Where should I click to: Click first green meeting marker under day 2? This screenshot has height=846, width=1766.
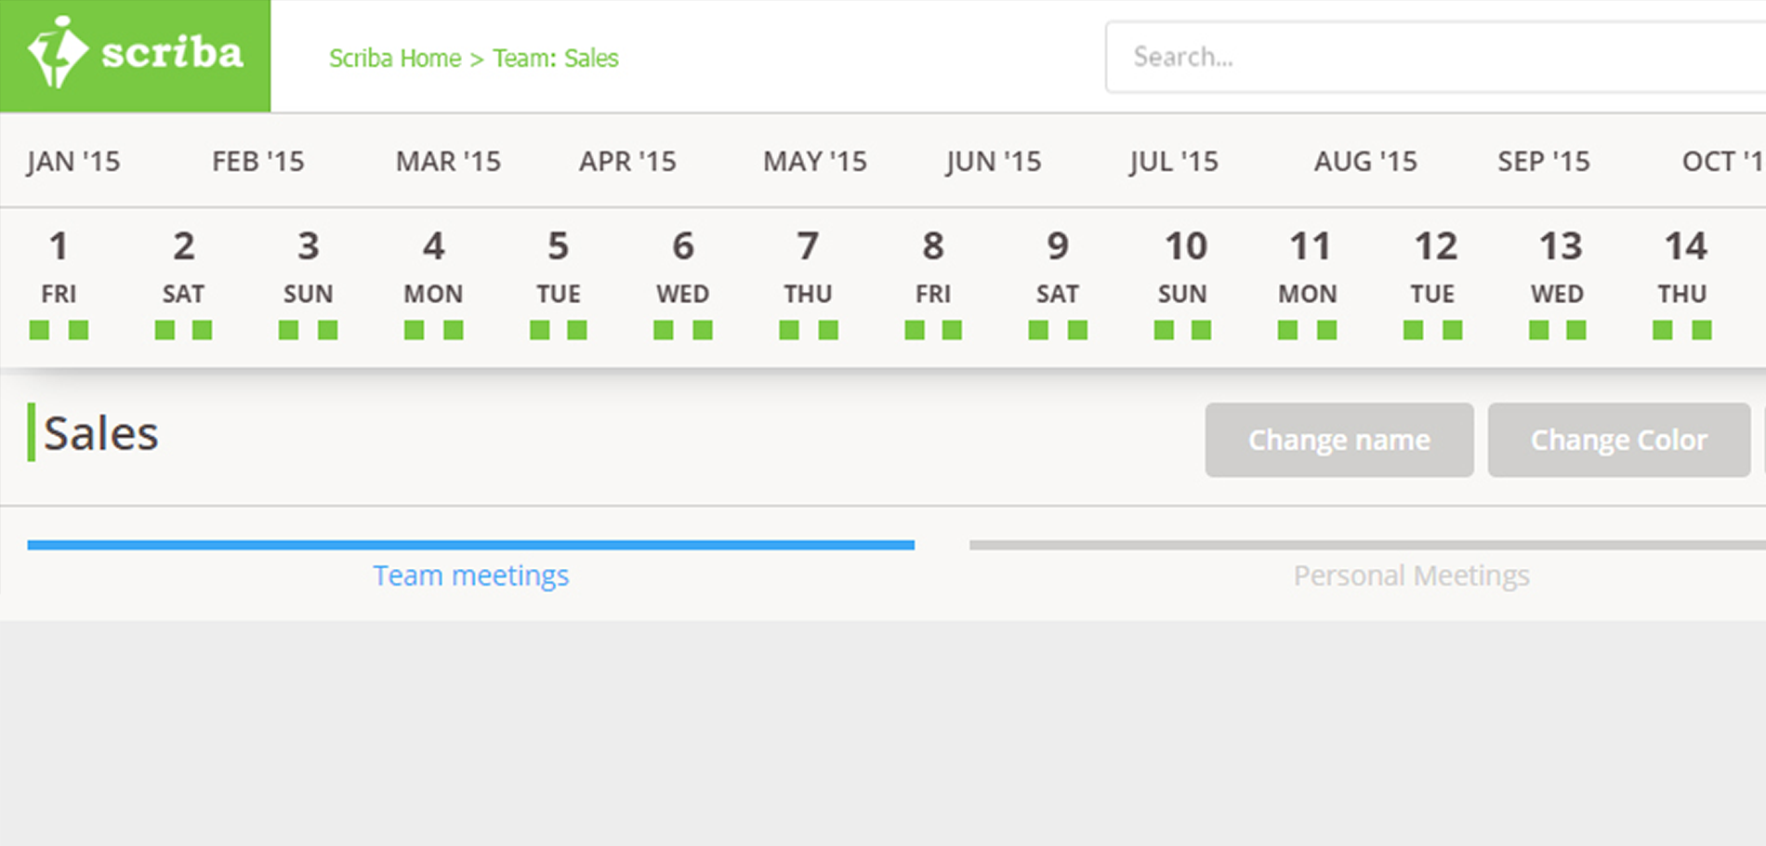(x=165, y=330)
